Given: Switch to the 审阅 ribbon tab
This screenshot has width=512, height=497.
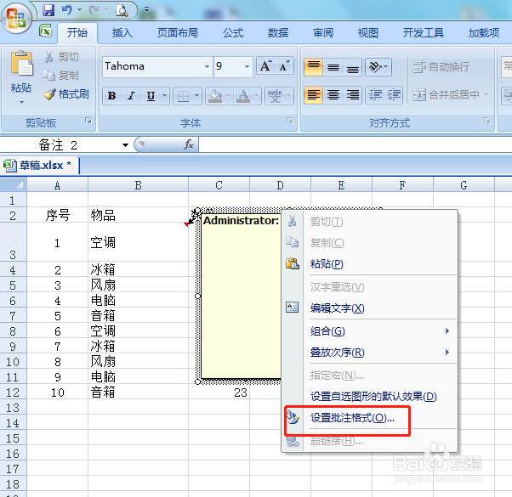Looking at the screenshot, I should pyautogui.click(x=323, y=33).
